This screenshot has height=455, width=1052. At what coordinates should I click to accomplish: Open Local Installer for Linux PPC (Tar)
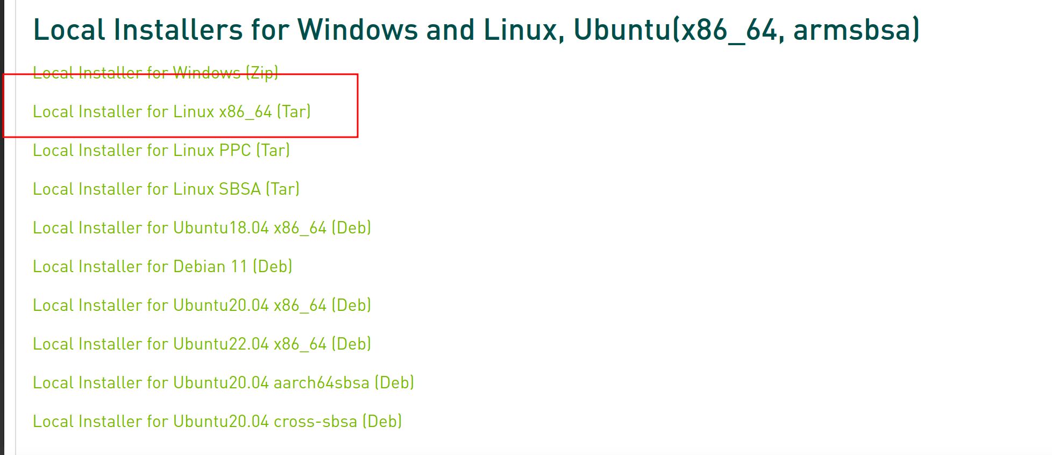(x=161, y=150)
